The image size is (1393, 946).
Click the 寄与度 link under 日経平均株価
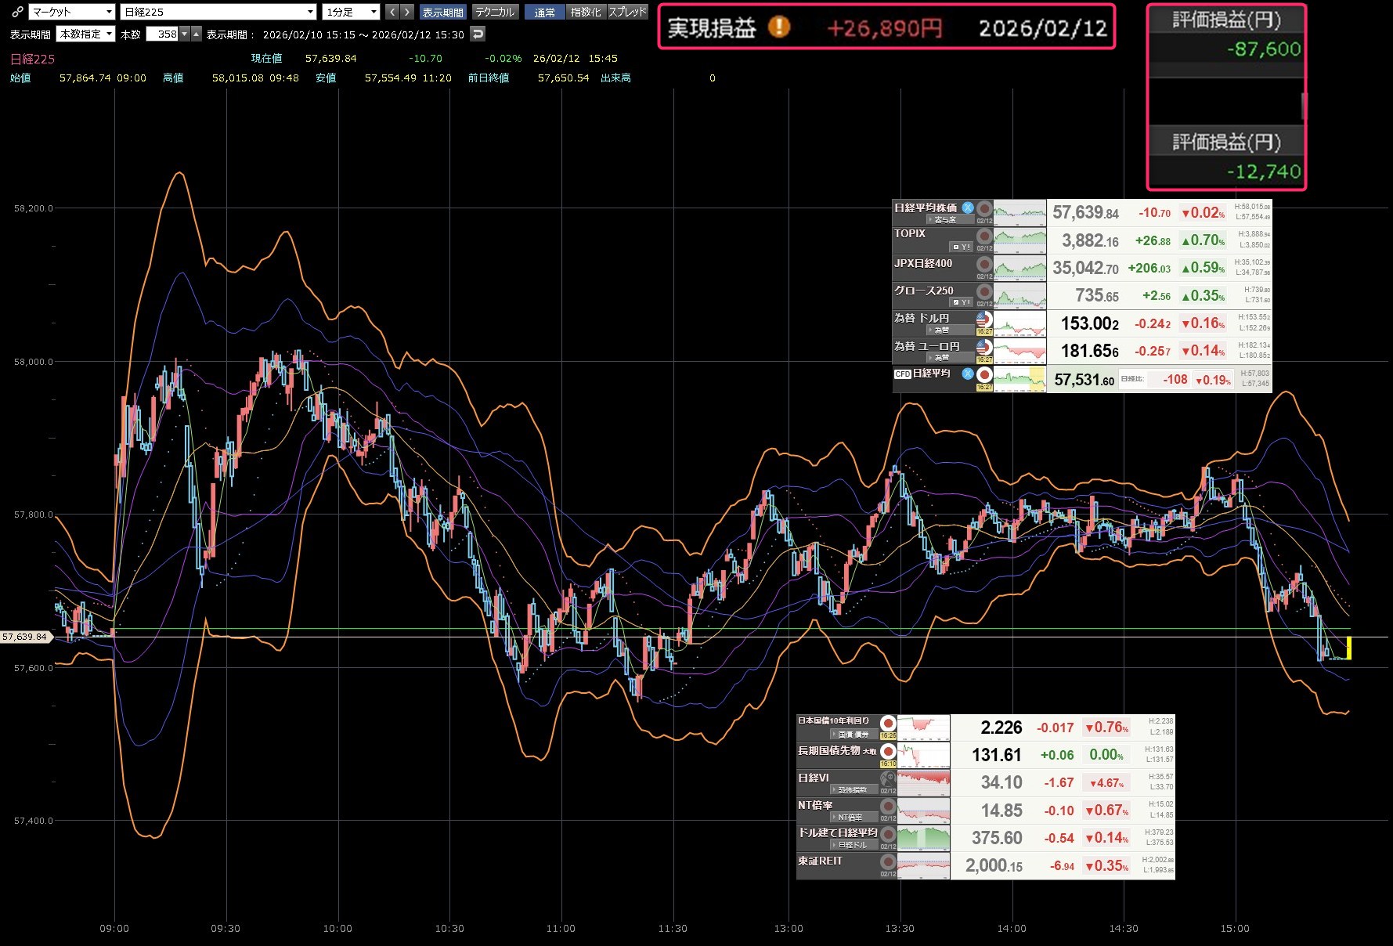945,220
